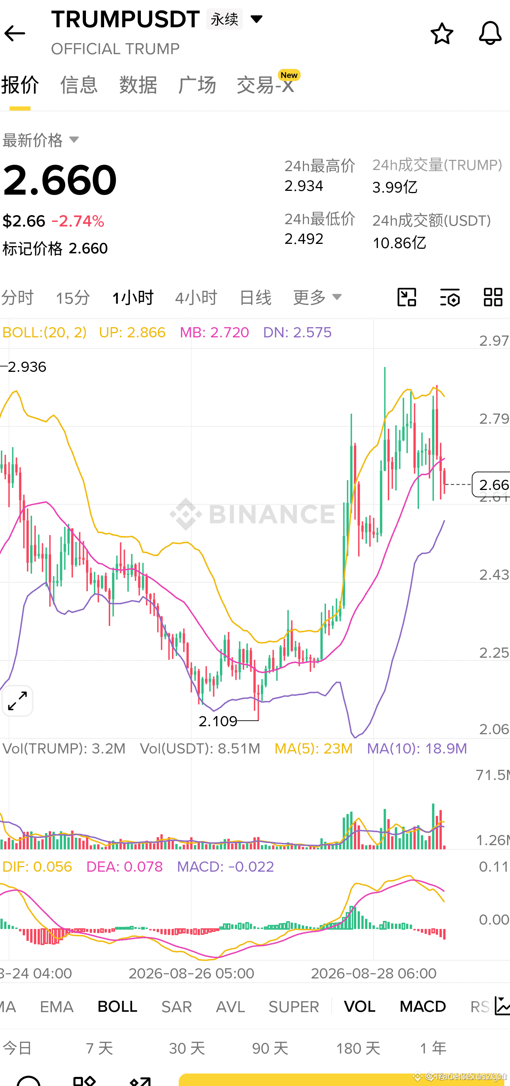Tap the MA(5): 23M volume legend
This screenshot has height=1086, width=510.
313,749
